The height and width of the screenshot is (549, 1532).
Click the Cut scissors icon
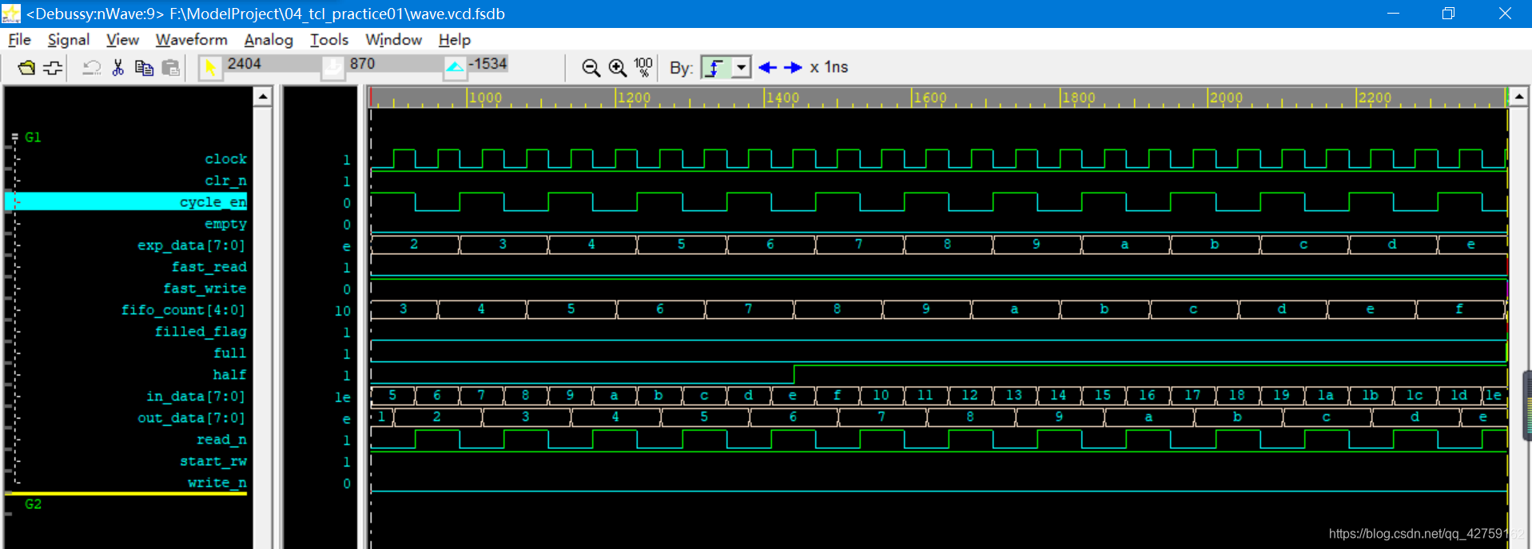pyautogui.click(x=118, y=68)
